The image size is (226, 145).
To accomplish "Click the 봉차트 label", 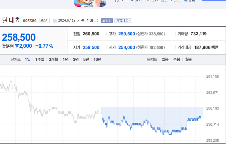I will point(152,59).
